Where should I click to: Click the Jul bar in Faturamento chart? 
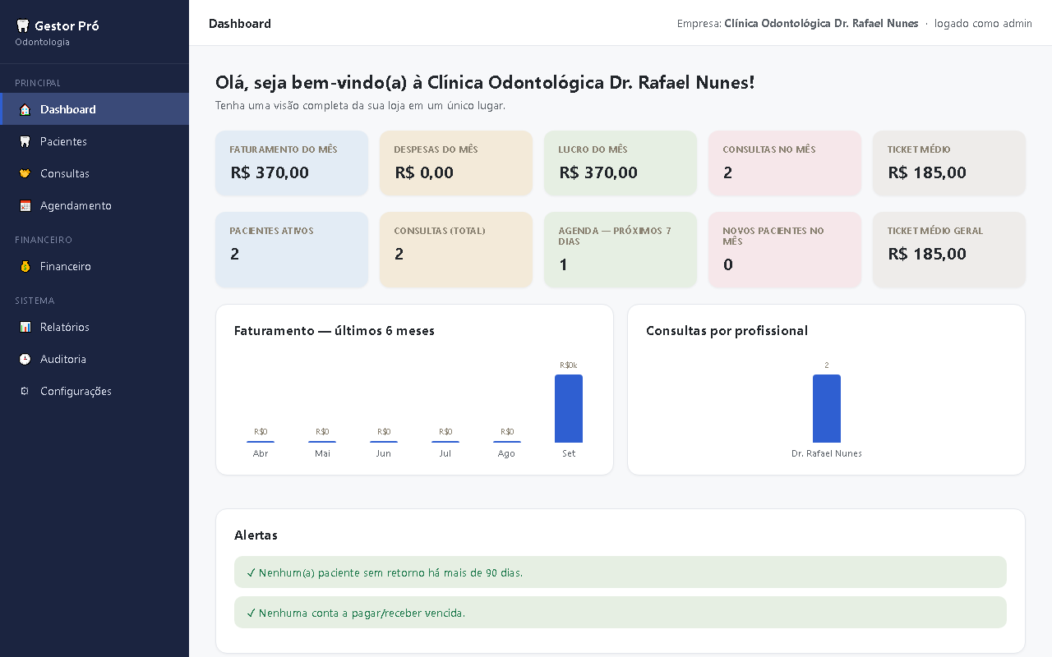click(445, 442)
